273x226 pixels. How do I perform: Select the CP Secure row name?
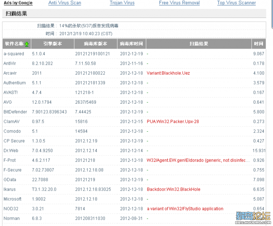coord(14,141)
